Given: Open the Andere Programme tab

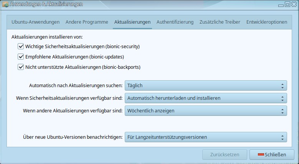Looking at the screenshot, I should tap(87, 22).
